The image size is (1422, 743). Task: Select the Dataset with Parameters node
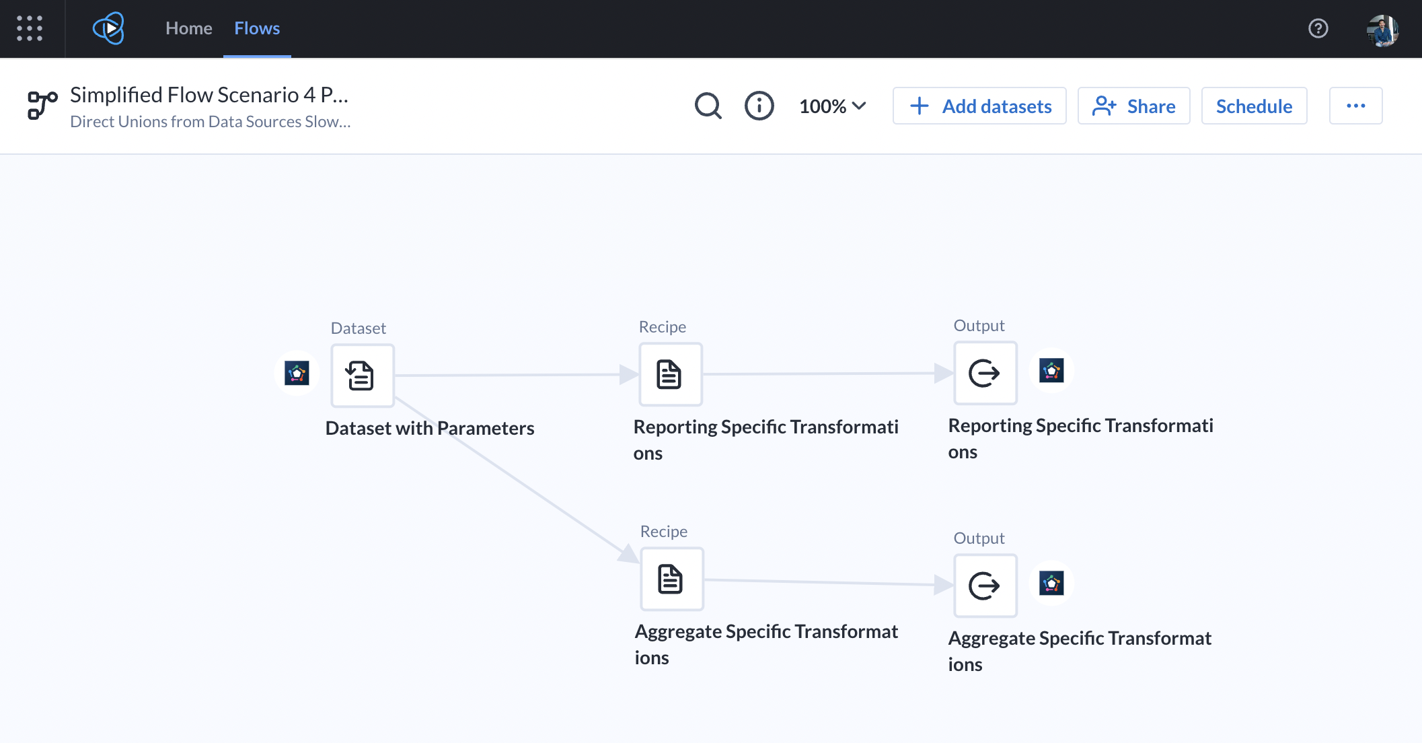tap(362, 376)
